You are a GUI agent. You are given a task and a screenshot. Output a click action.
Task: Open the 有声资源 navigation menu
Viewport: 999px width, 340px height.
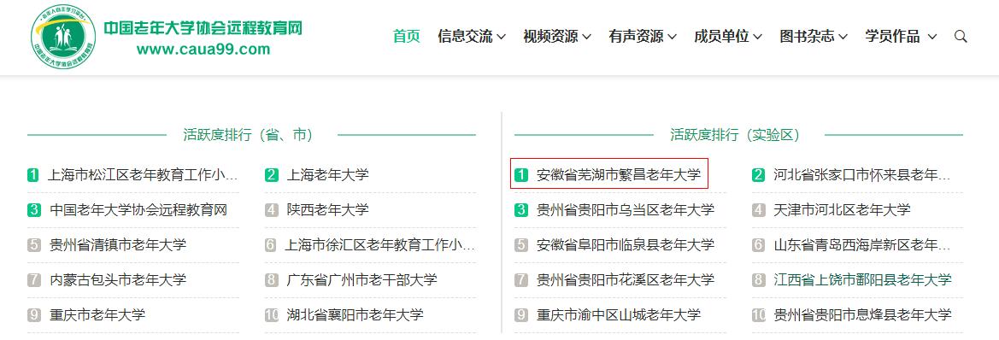tap(643, 36)
